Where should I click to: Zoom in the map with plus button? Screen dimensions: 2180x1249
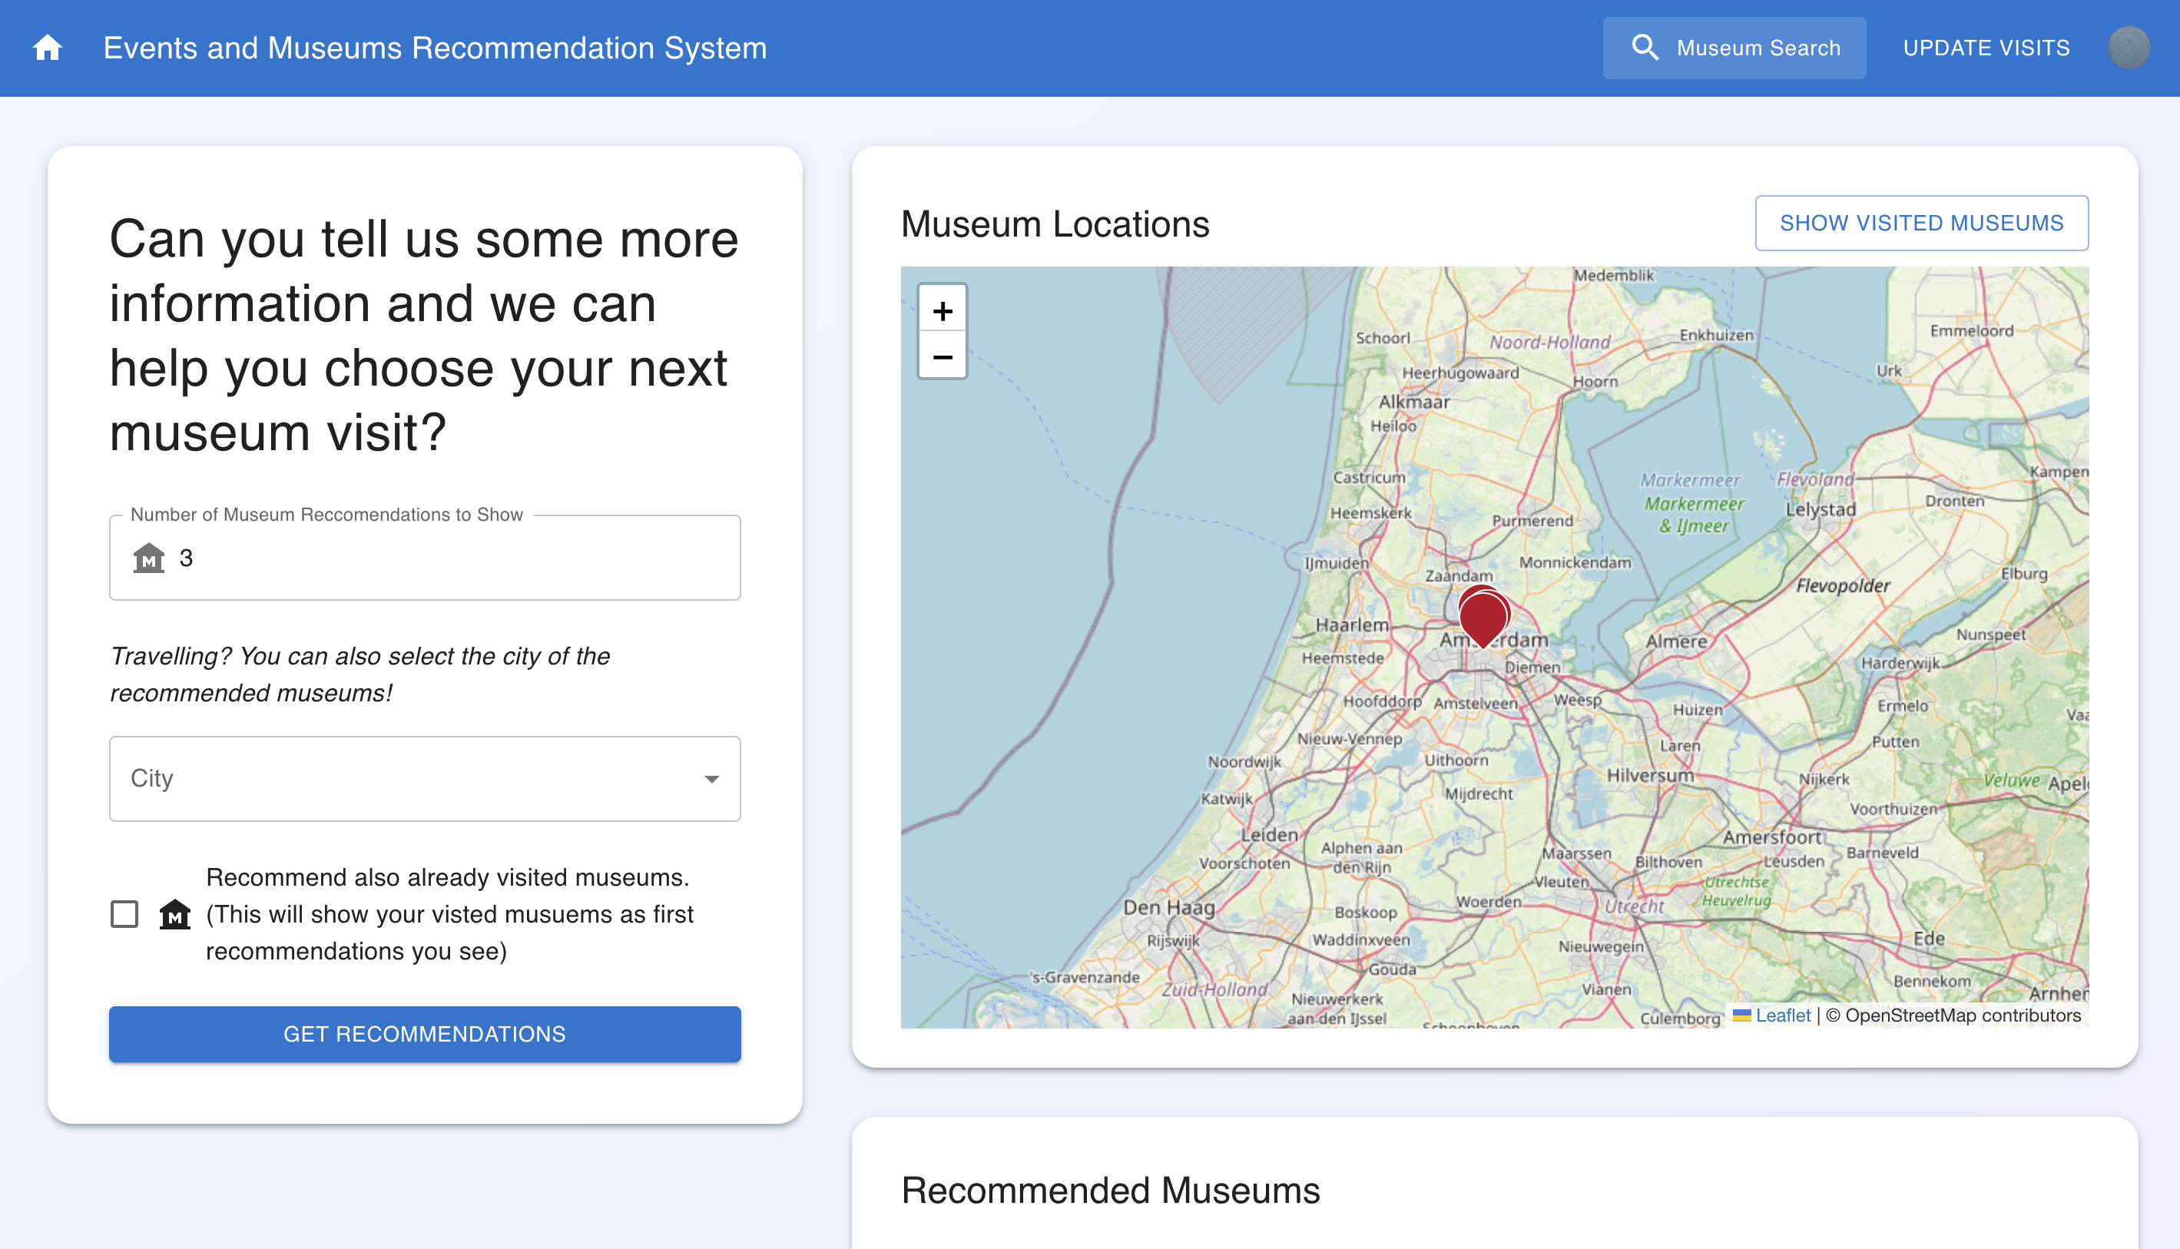(x=943, y=310)
